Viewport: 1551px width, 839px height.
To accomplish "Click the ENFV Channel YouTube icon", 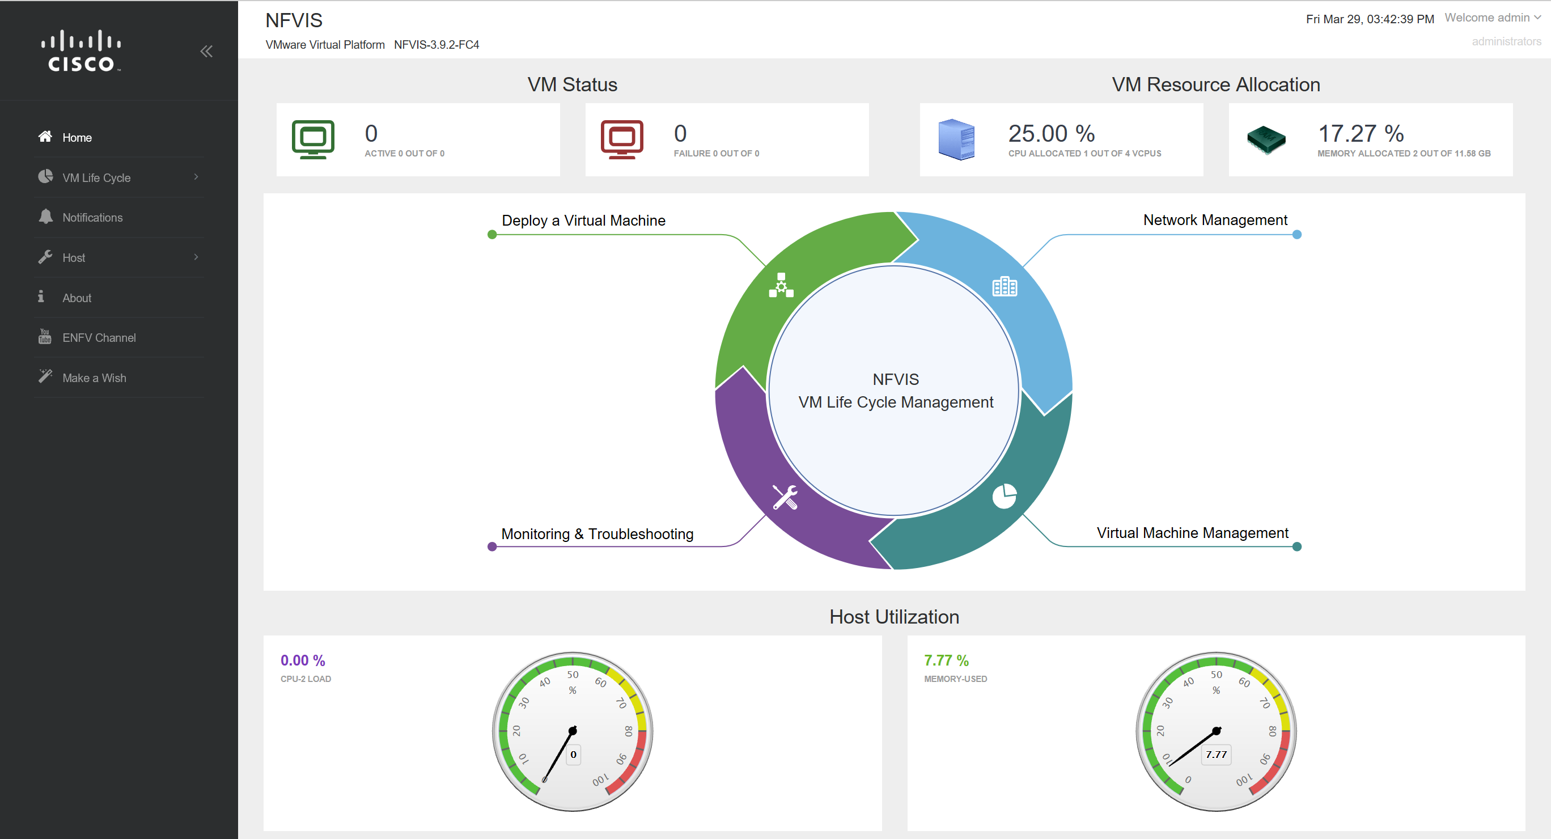I will pos(45,337).
